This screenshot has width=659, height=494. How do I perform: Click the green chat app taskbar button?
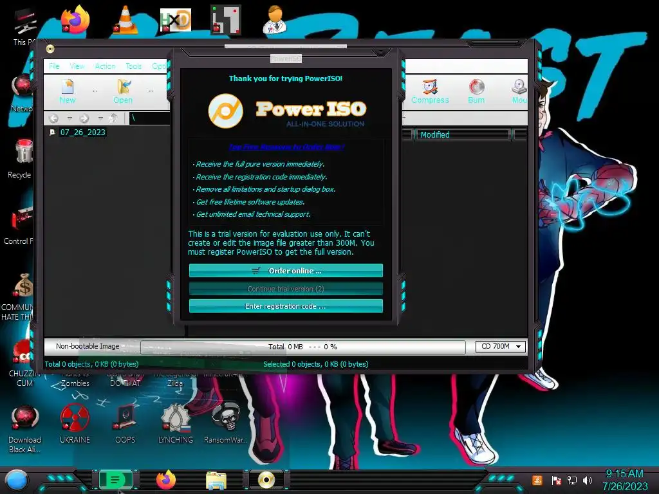click(x=115, y=480)
